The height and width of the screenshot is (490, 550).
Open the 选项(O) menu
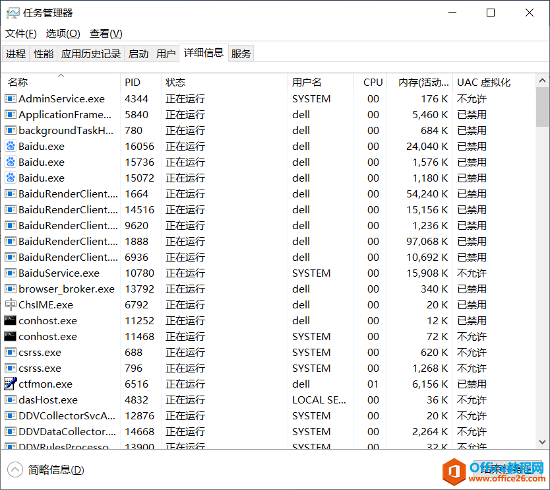[63, 34]
